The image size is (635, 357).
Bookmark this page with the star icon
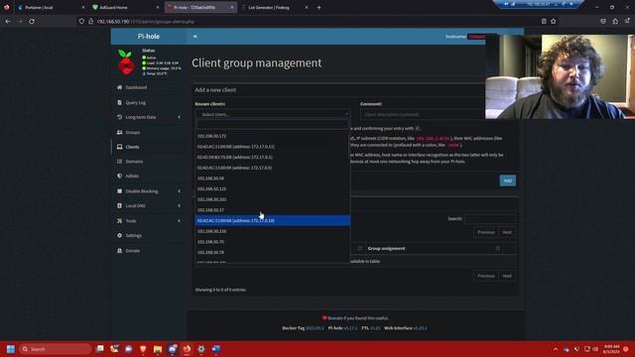click(x=554, y=22)
